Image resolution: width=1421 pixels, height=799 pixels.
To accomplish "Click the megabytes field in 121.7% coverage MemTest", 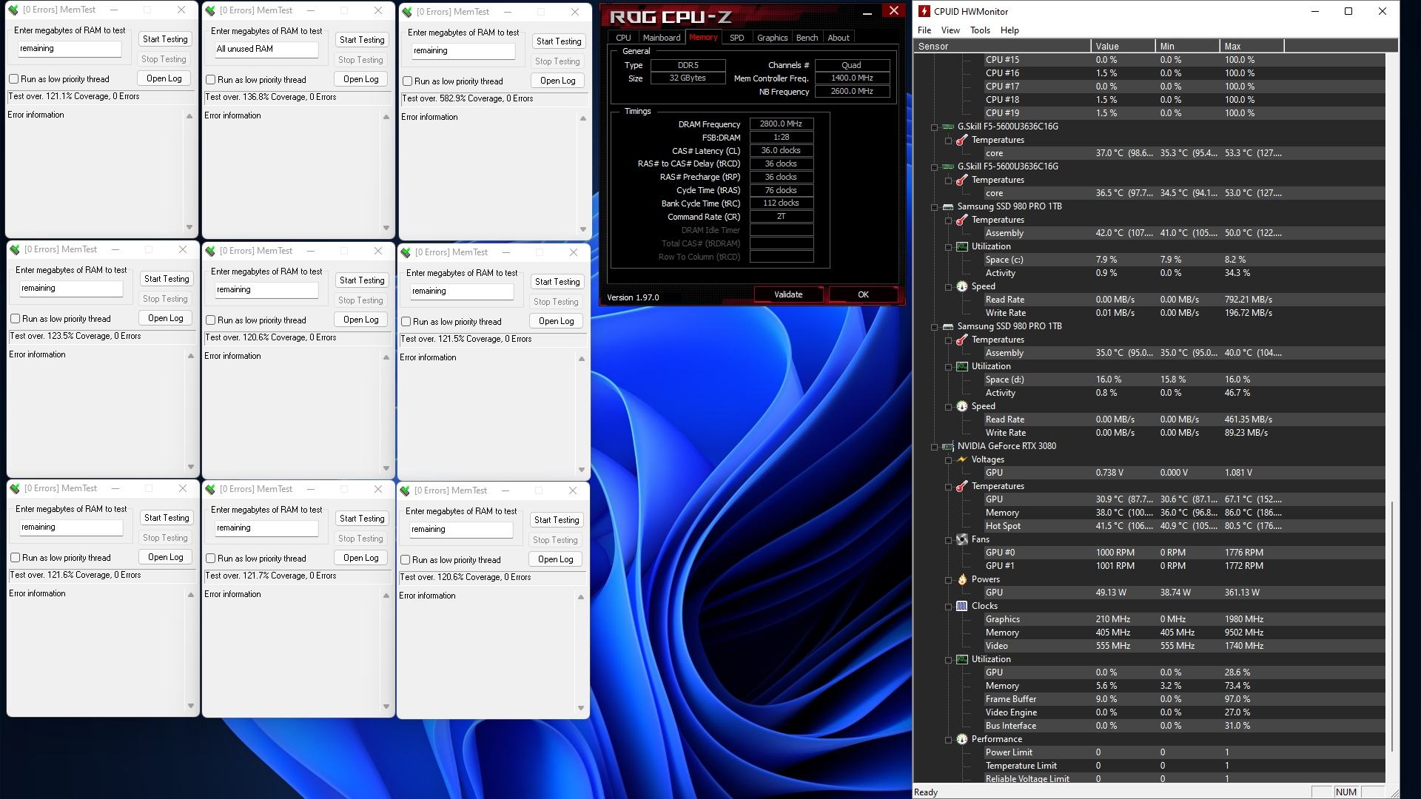I will point(266,528).
